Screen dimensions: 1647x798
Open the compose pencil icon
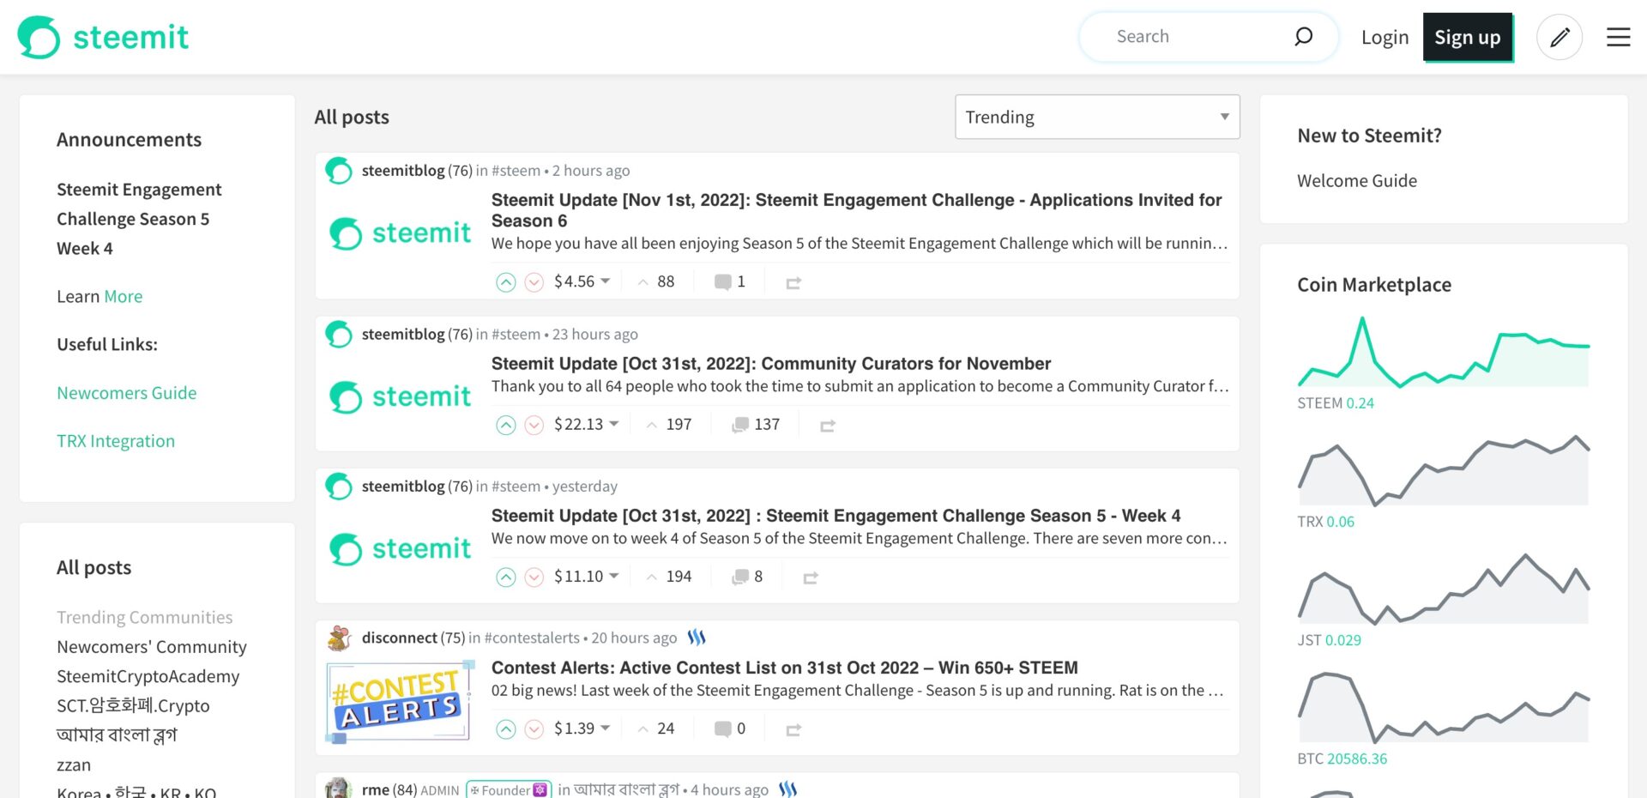(x=1560, y=36)
